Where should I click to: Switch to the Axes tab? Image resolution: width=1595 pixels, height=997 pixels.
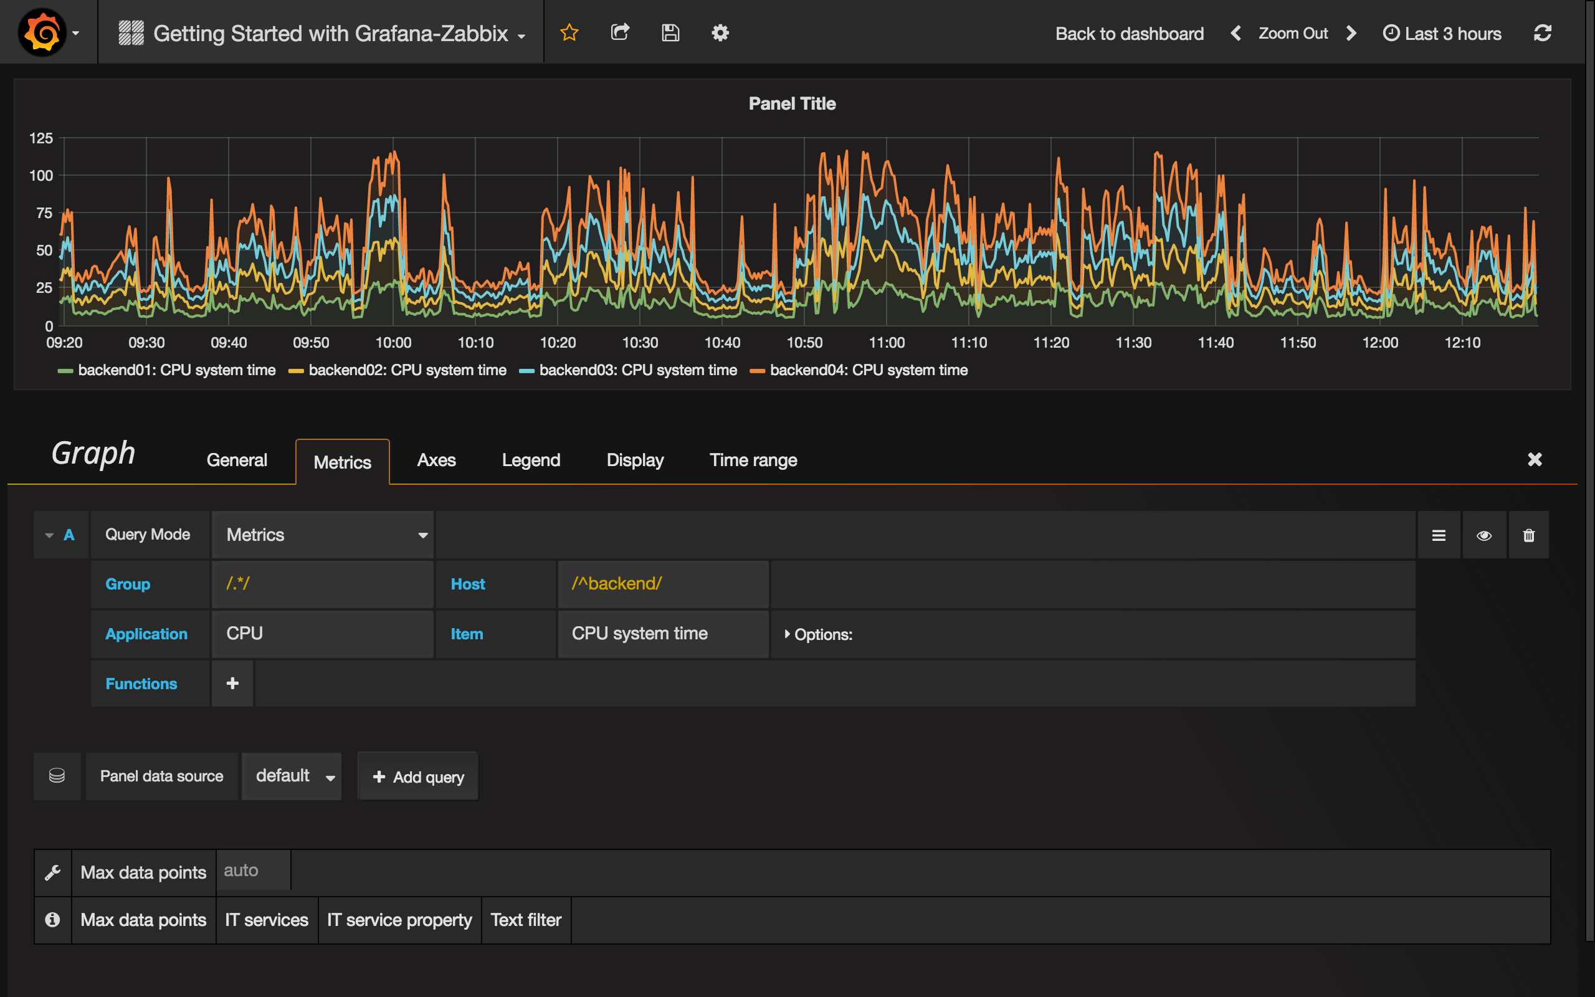(x=436, y=460)
